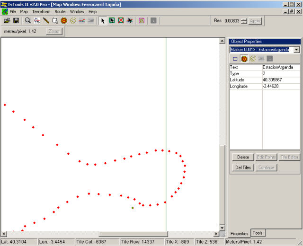303x246 pixels.
Task: Click the Del Tiles button
Action: click(x=243, y=167)
